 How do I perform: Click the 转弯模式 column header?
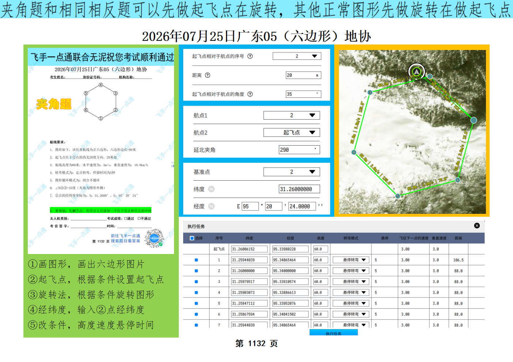351,238
